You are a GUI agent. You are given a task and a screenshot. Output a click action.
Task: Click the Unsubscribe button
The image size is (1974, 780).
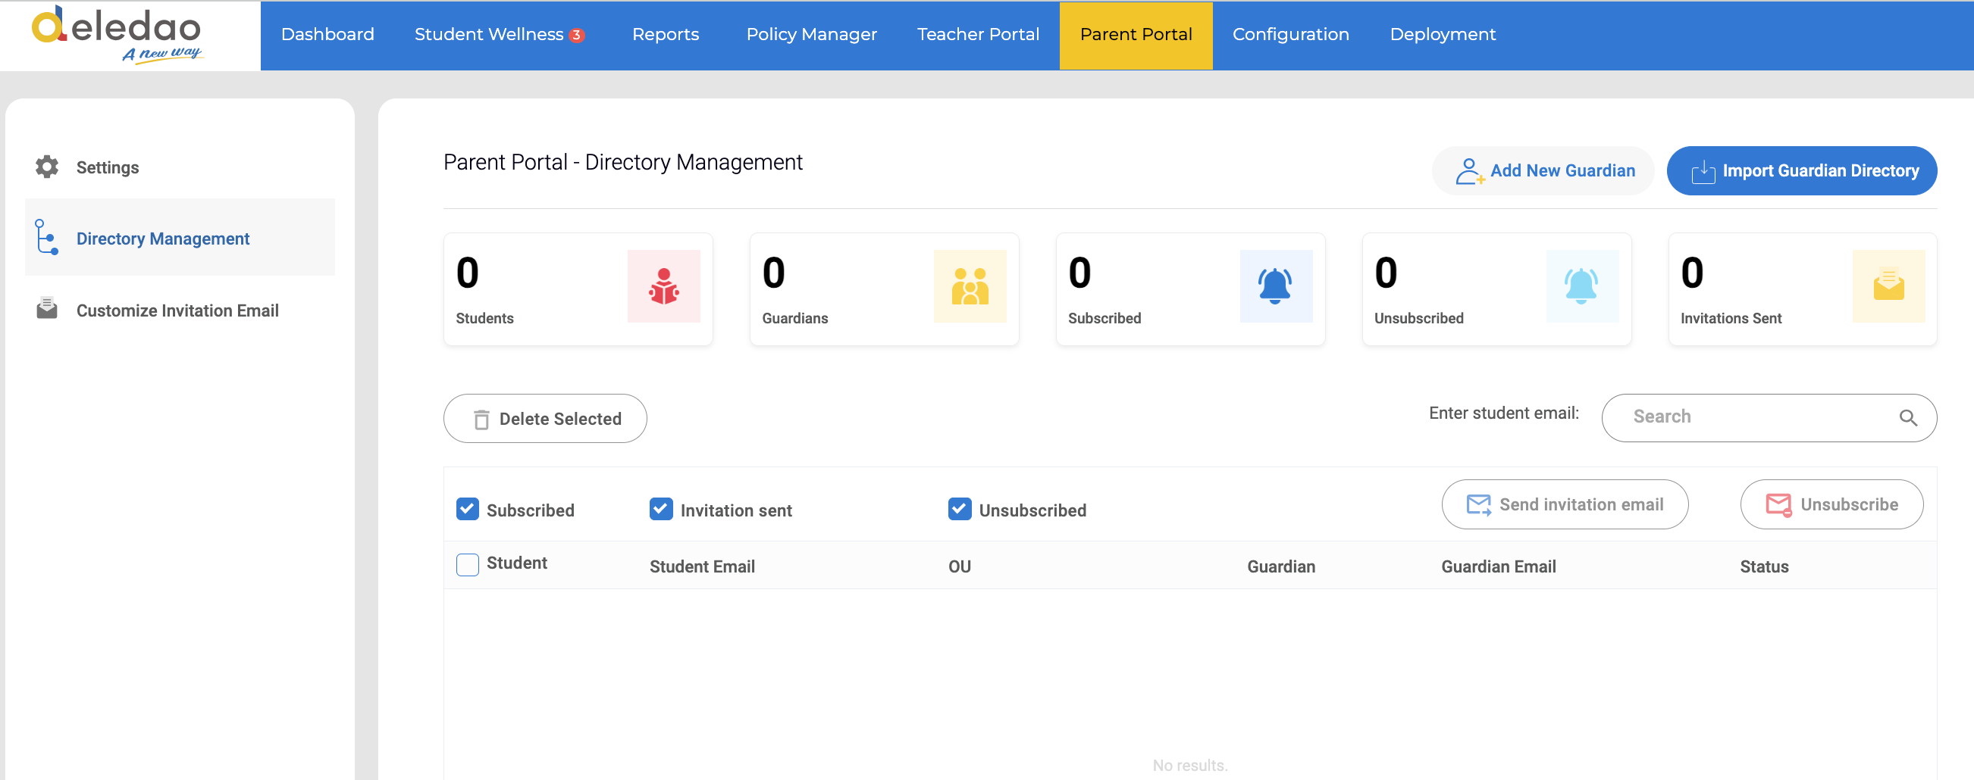1831,504
